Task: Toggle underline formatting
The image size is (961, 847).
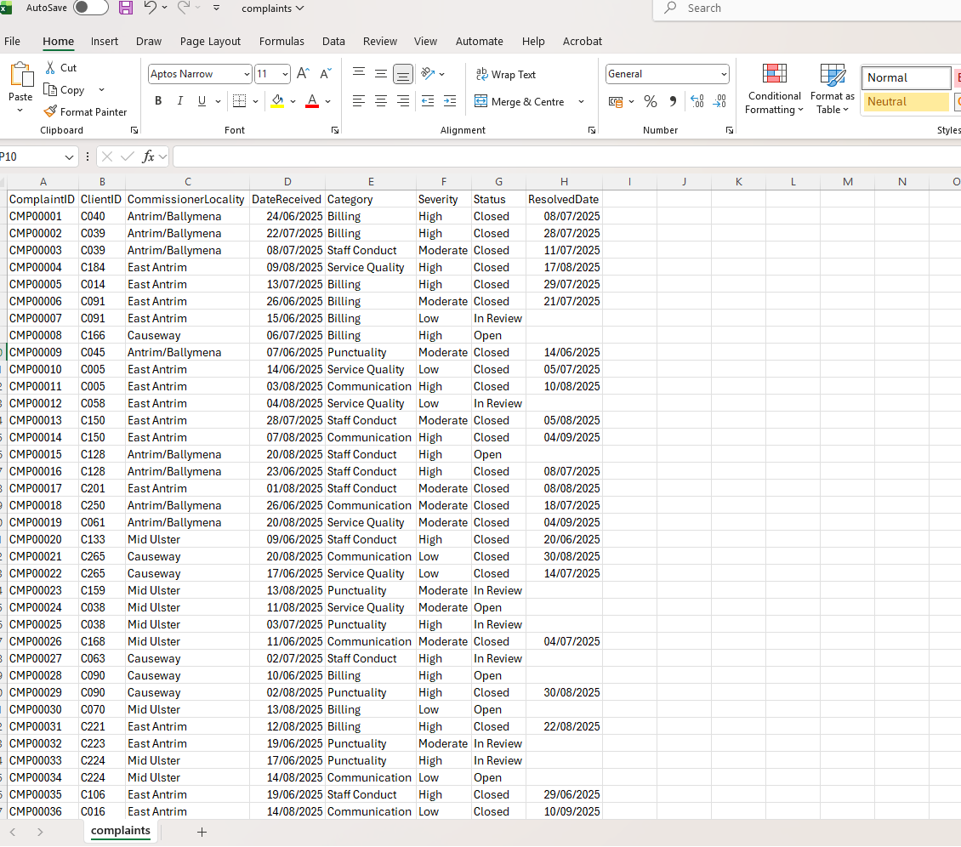Action: (201, 100)
